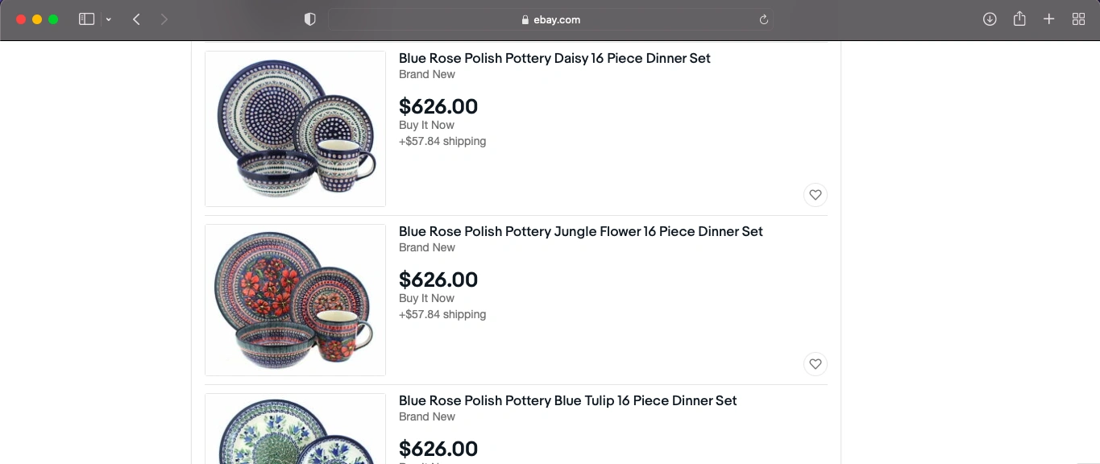Show the Safari downloads list
Viewport: 1100px width, 464px height.
coord(990,19)
